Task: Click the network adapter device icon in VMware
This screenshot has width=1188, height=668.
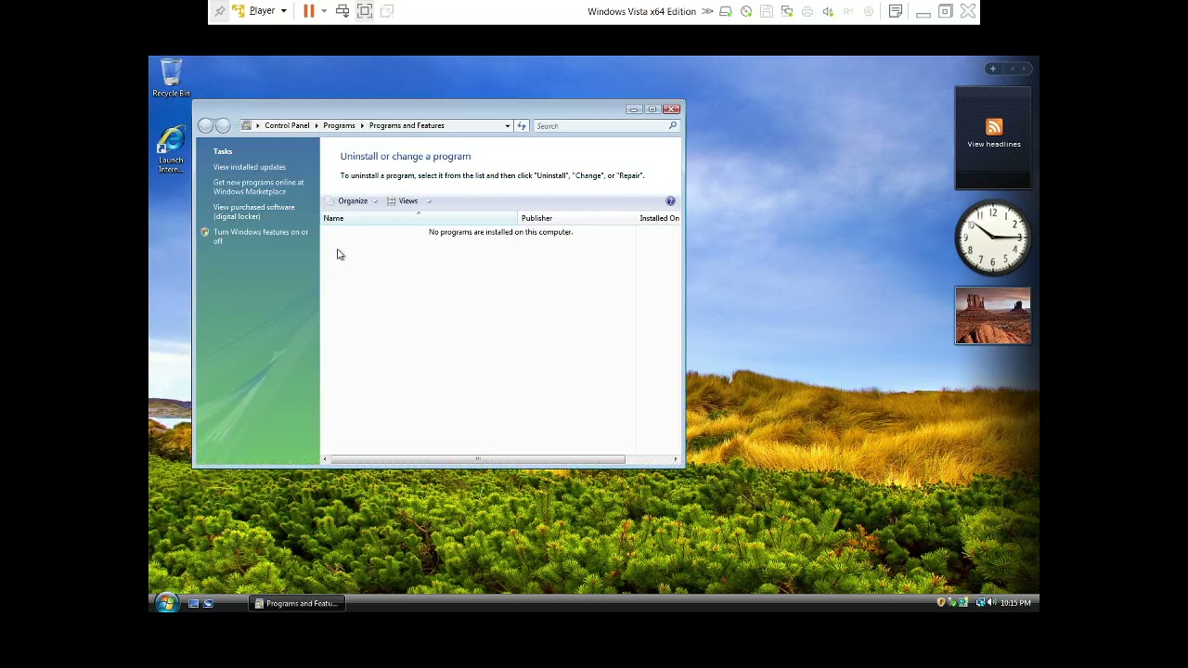Action: (787, 11)
